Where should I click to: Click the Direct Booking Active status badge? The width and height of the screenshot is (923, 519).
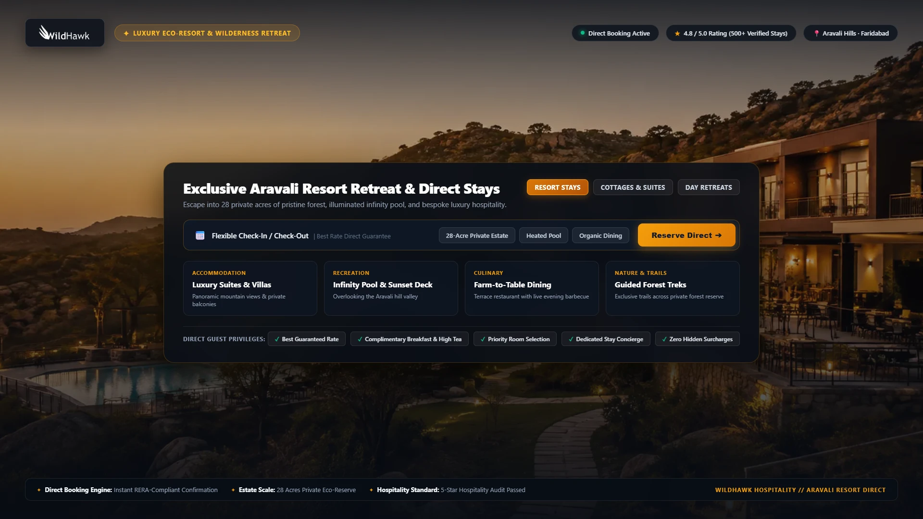(615, 33)
